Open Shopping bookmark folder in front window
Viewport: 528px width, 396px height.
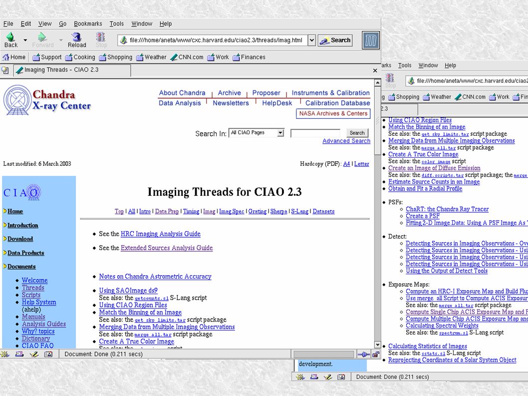click(x=115, y=57)
